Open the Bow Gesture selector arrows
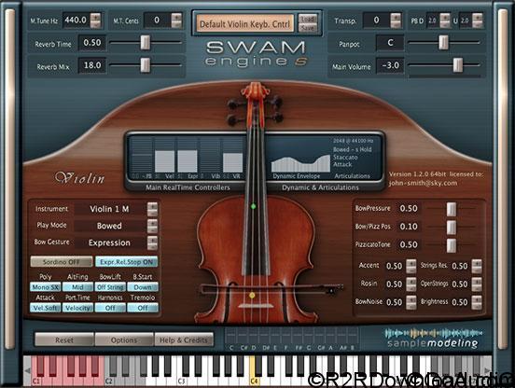The image size is (515, 388). (x=152, y=242)
